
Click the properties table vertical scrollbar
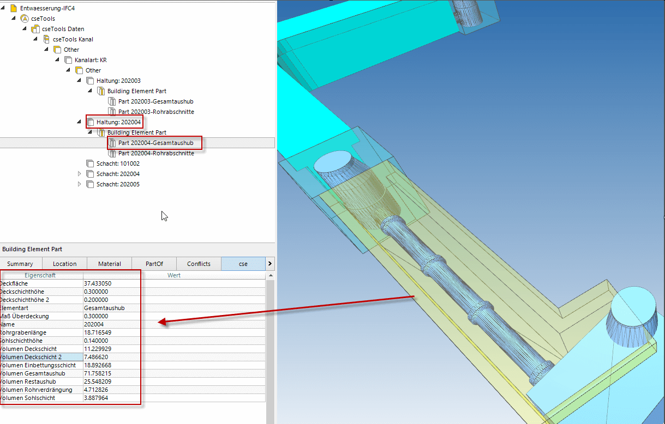[x=269, y=349]
